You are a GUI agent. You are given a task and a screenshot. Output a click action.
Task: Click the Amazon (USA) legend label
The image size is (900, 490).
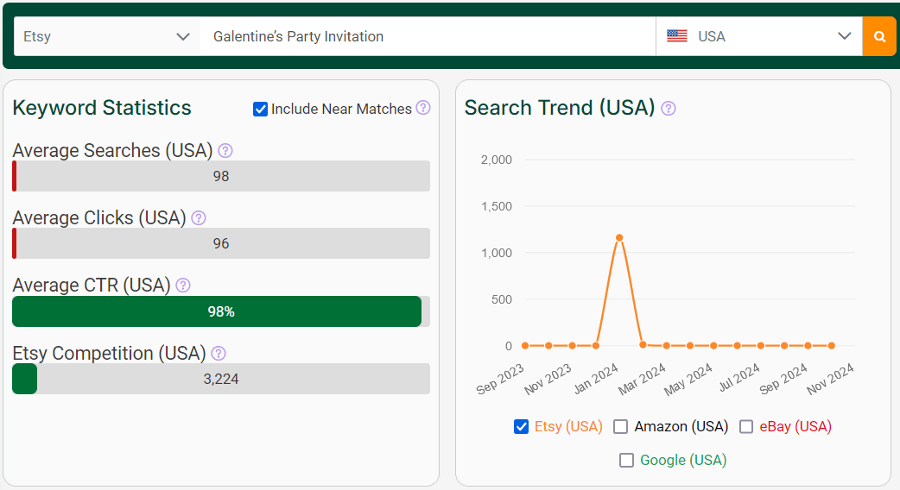pyautogui.click(x=681, y=426)
